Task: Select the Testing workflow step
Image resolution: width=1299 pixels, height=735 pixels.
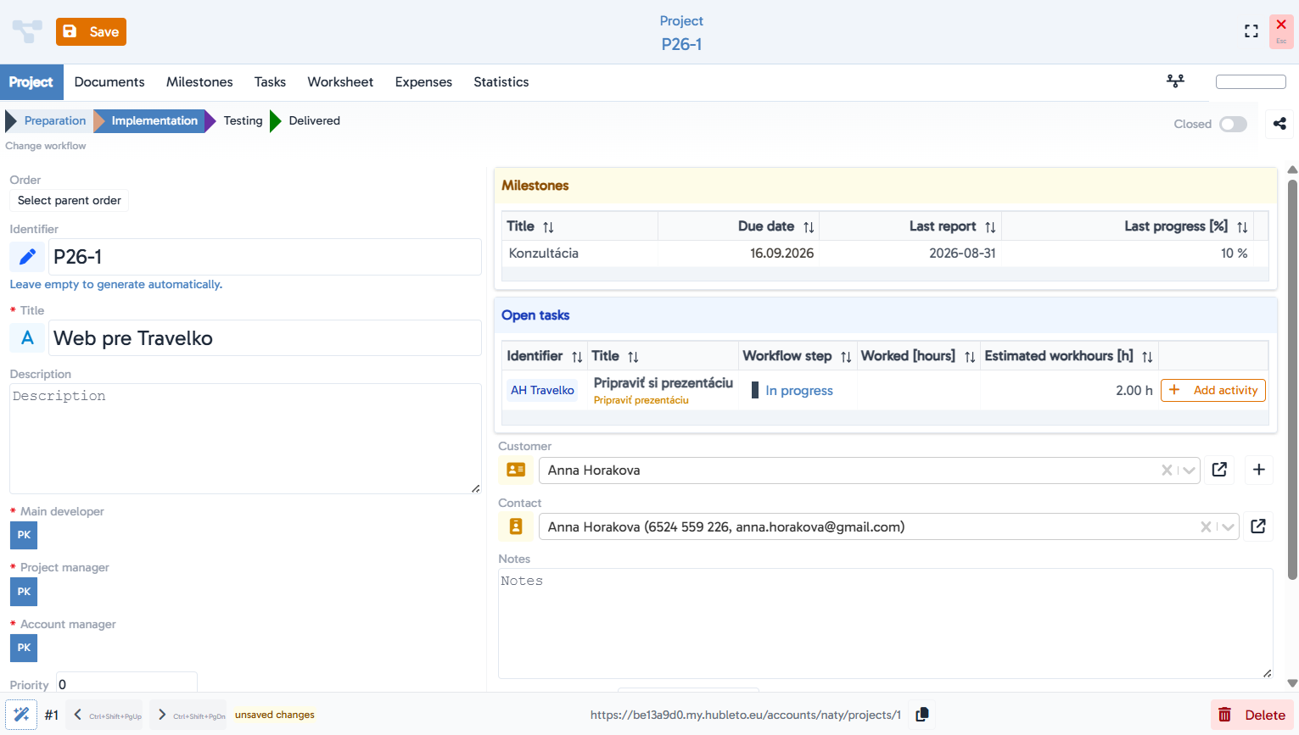Action: point(243,120)
